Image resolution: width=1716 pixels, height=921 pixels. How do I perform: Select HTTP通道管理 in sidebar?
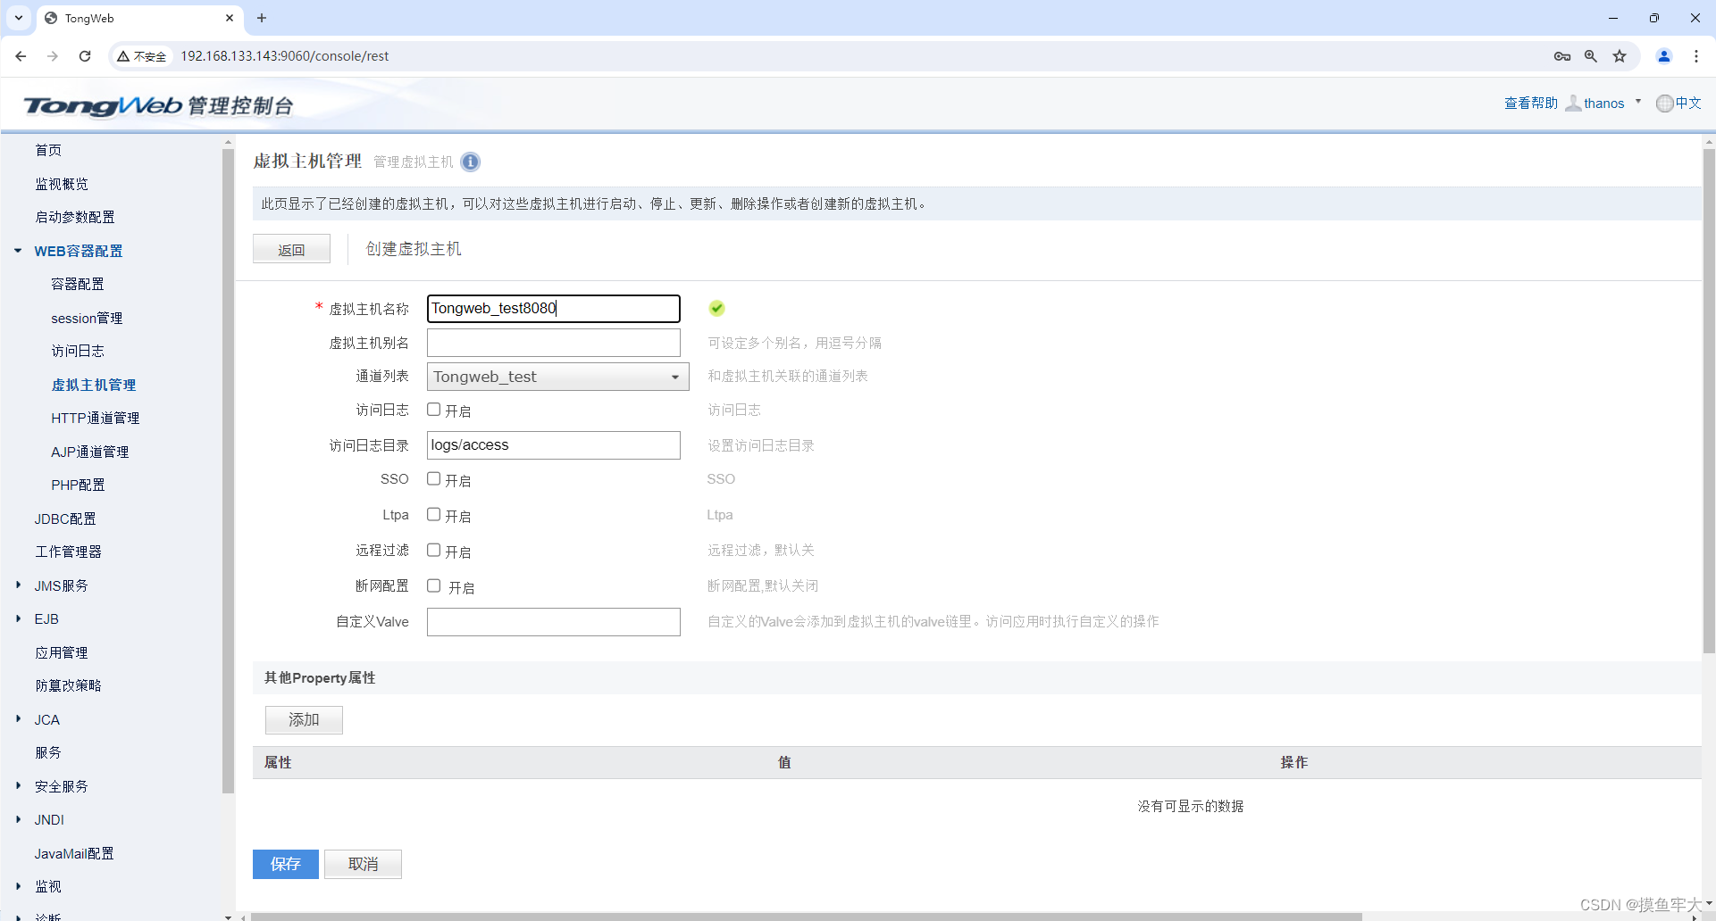pos(96,418)
